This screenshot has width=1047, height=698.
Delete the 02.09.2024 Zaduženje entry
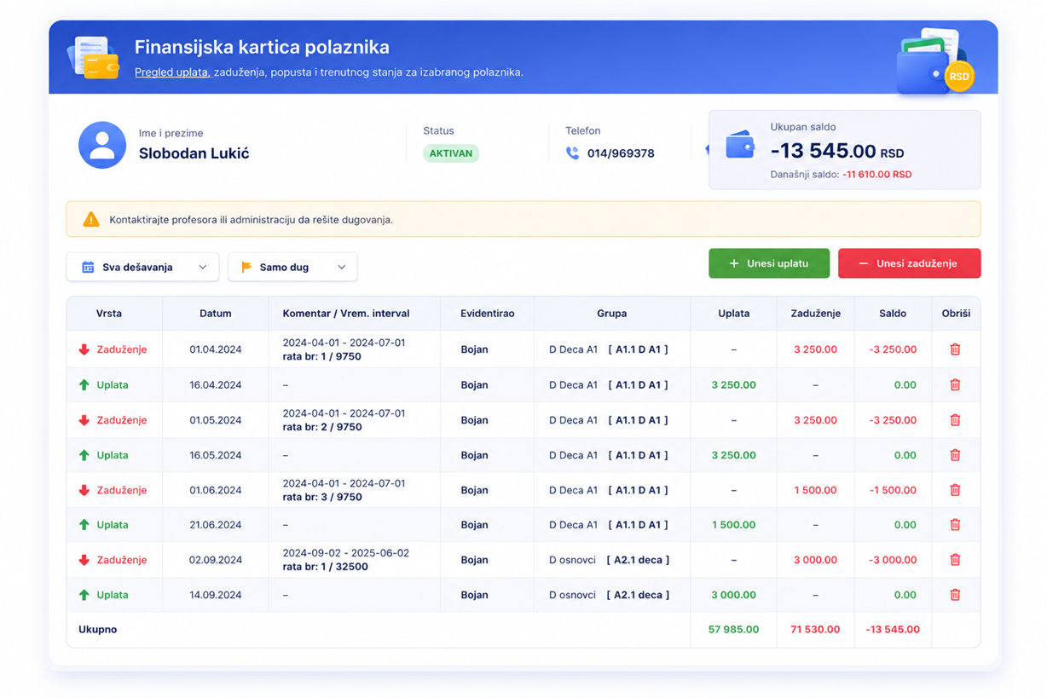coord(955,560)
